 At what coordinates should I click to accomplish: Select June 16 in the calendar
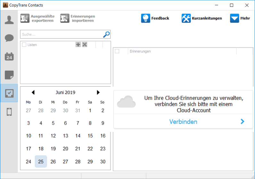click(103, 136)
